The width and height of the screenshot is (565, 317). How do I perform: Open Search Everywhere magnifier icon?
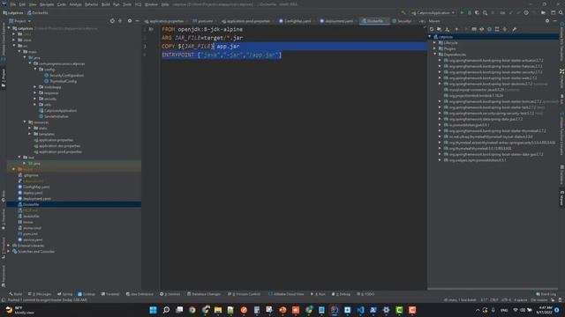pos(561,12)
